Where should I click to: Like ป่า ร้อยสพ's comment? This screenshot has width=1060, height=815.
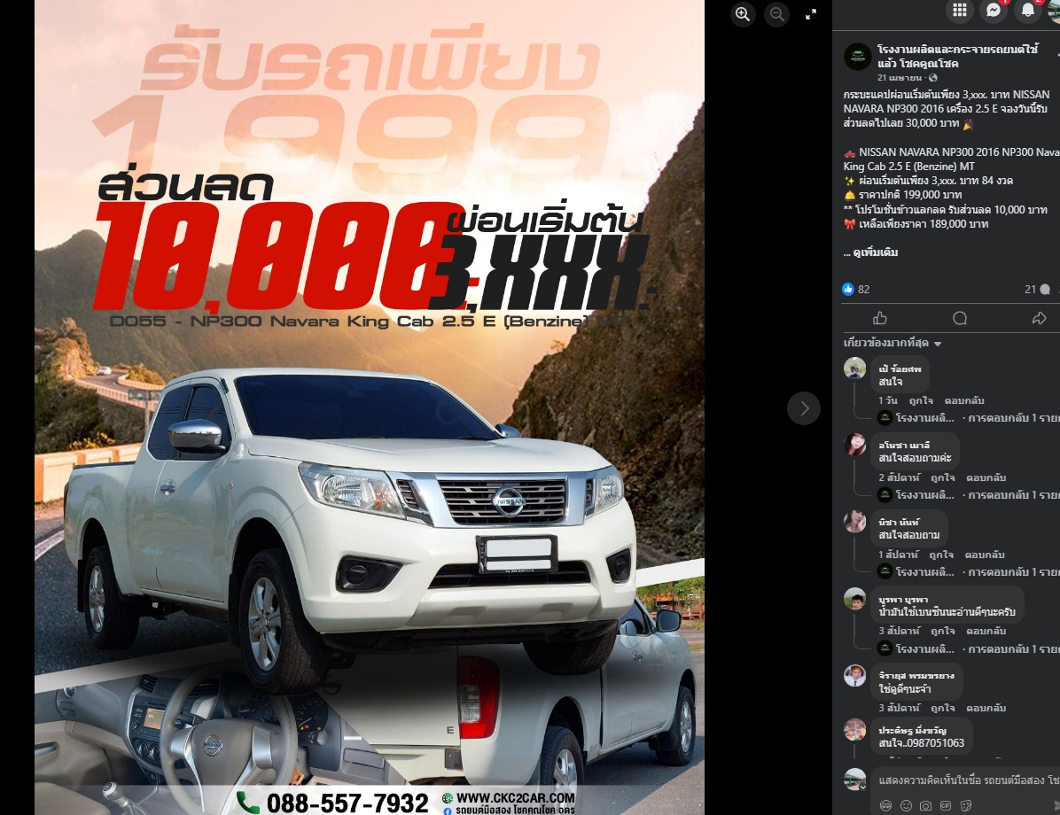tap(921, 400)
